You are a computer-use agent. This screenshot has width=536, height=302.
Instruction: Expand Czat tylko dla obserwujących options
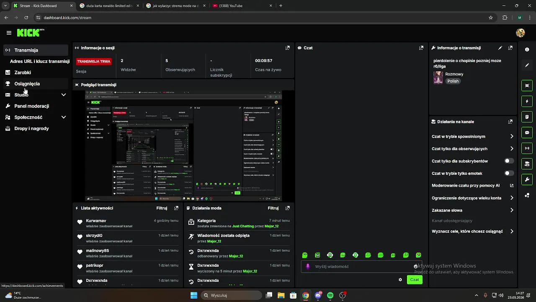(x=512, y=148)
